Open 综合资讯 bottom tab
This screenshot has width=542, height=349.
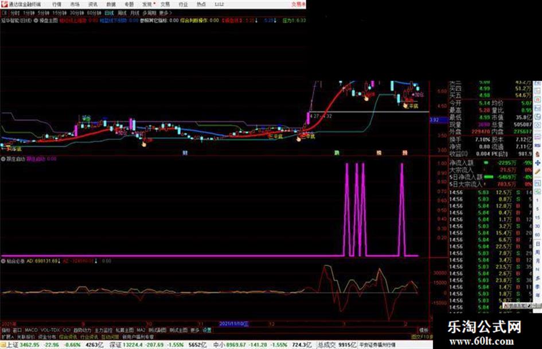point(68,336)
